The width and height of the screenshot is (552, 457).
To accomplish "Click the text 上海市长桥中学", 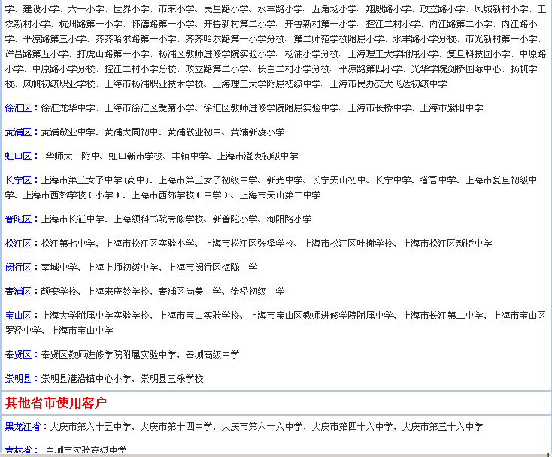I will [x=380, y=107].
